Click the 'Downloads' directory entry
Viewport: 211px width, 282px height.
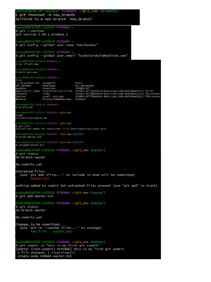49,86
